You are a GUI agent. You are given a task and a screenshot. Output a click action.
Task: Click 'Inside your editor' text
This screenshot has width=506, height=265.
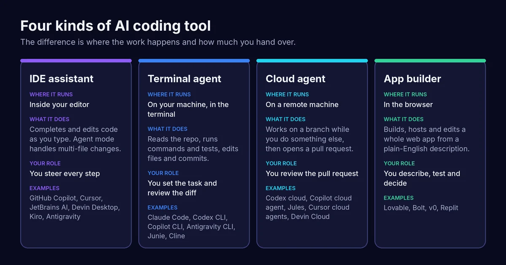(x=59, y=104)
